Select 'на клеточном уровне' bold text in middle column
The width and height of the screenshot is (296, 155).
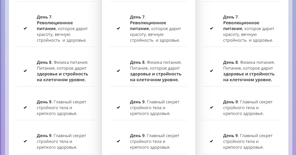[154, 80]
